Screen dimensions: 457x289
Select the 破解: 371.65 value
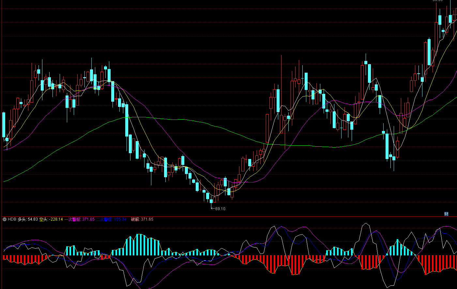pos(142,219)
